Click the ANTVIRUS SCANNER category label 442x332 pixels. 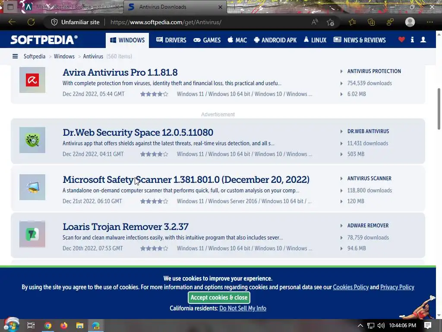tap(369, 179)
